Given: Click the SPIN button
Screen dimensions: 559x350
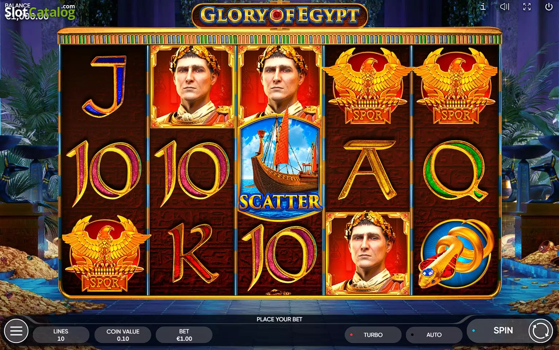Looking at the screenshot, I should [x=503, y=330].
